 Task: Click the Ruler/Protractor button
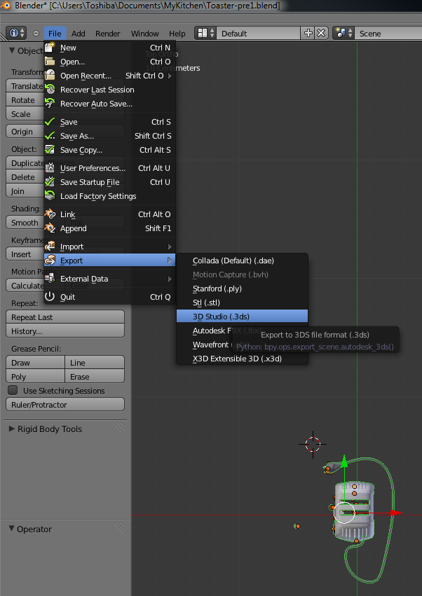(65, 405)
